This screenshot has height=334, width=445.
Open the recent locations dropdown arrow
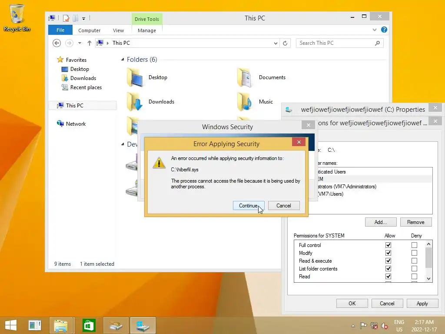[80, 43]
